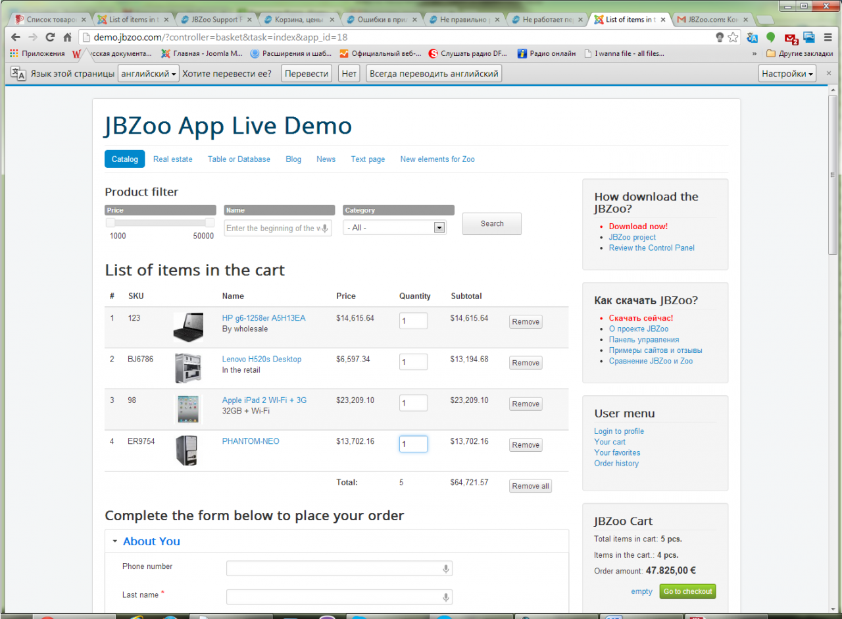
Task: Click Name filter input field
Action: click(x=278, y=229)
